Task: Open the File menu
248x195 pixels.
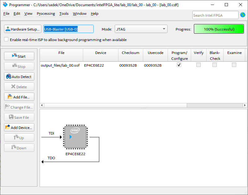Action: [6, 14]
